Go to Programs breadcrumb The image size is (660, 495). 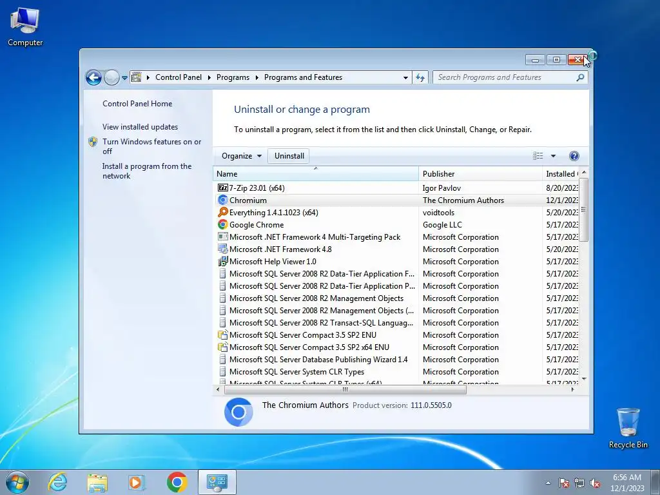click(233, 77)
